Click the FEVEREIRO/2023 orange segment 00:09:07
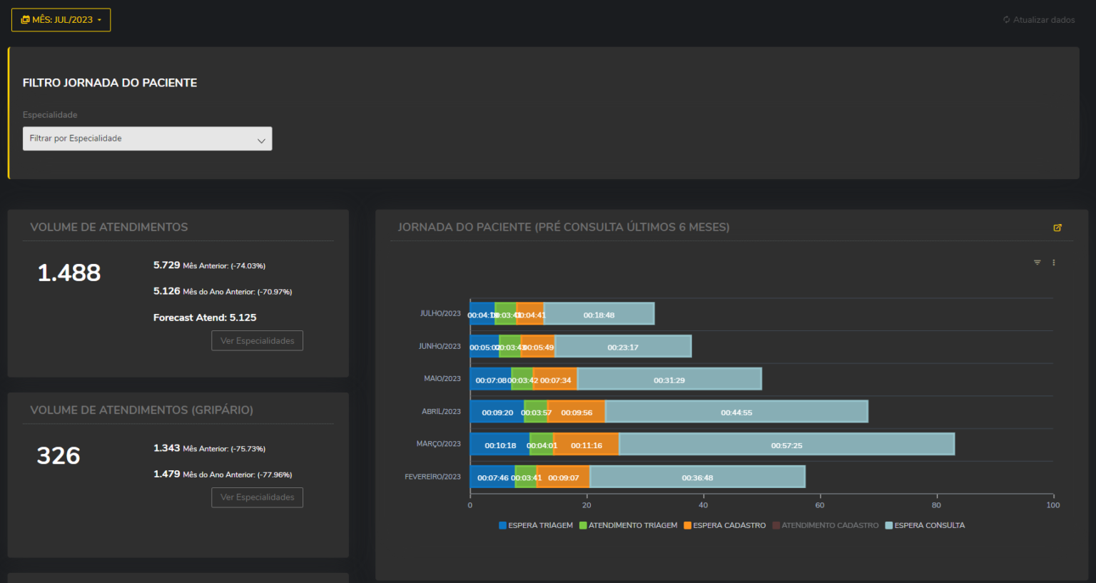This screenshot has width=1096, height=583. point(563,477)
